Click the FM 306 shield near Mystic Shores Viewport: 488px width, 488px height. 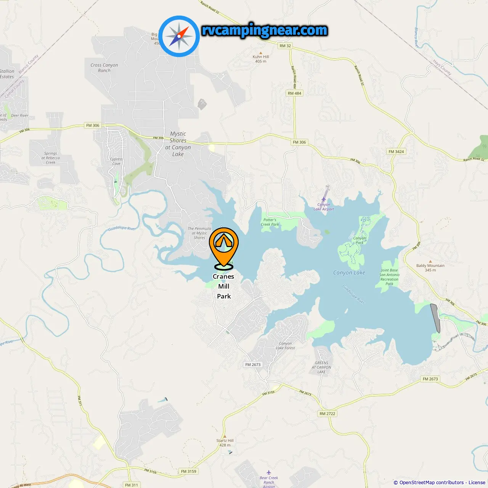93,125
